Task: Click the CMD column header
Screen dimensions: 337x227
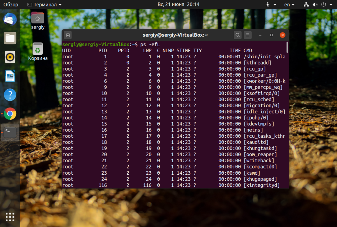Action: point(248,51)
